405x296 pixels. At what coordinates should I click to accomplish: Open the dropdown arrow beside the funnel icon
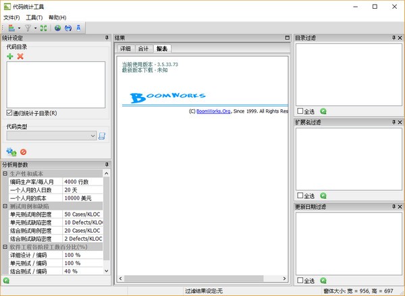coord(35,28)
